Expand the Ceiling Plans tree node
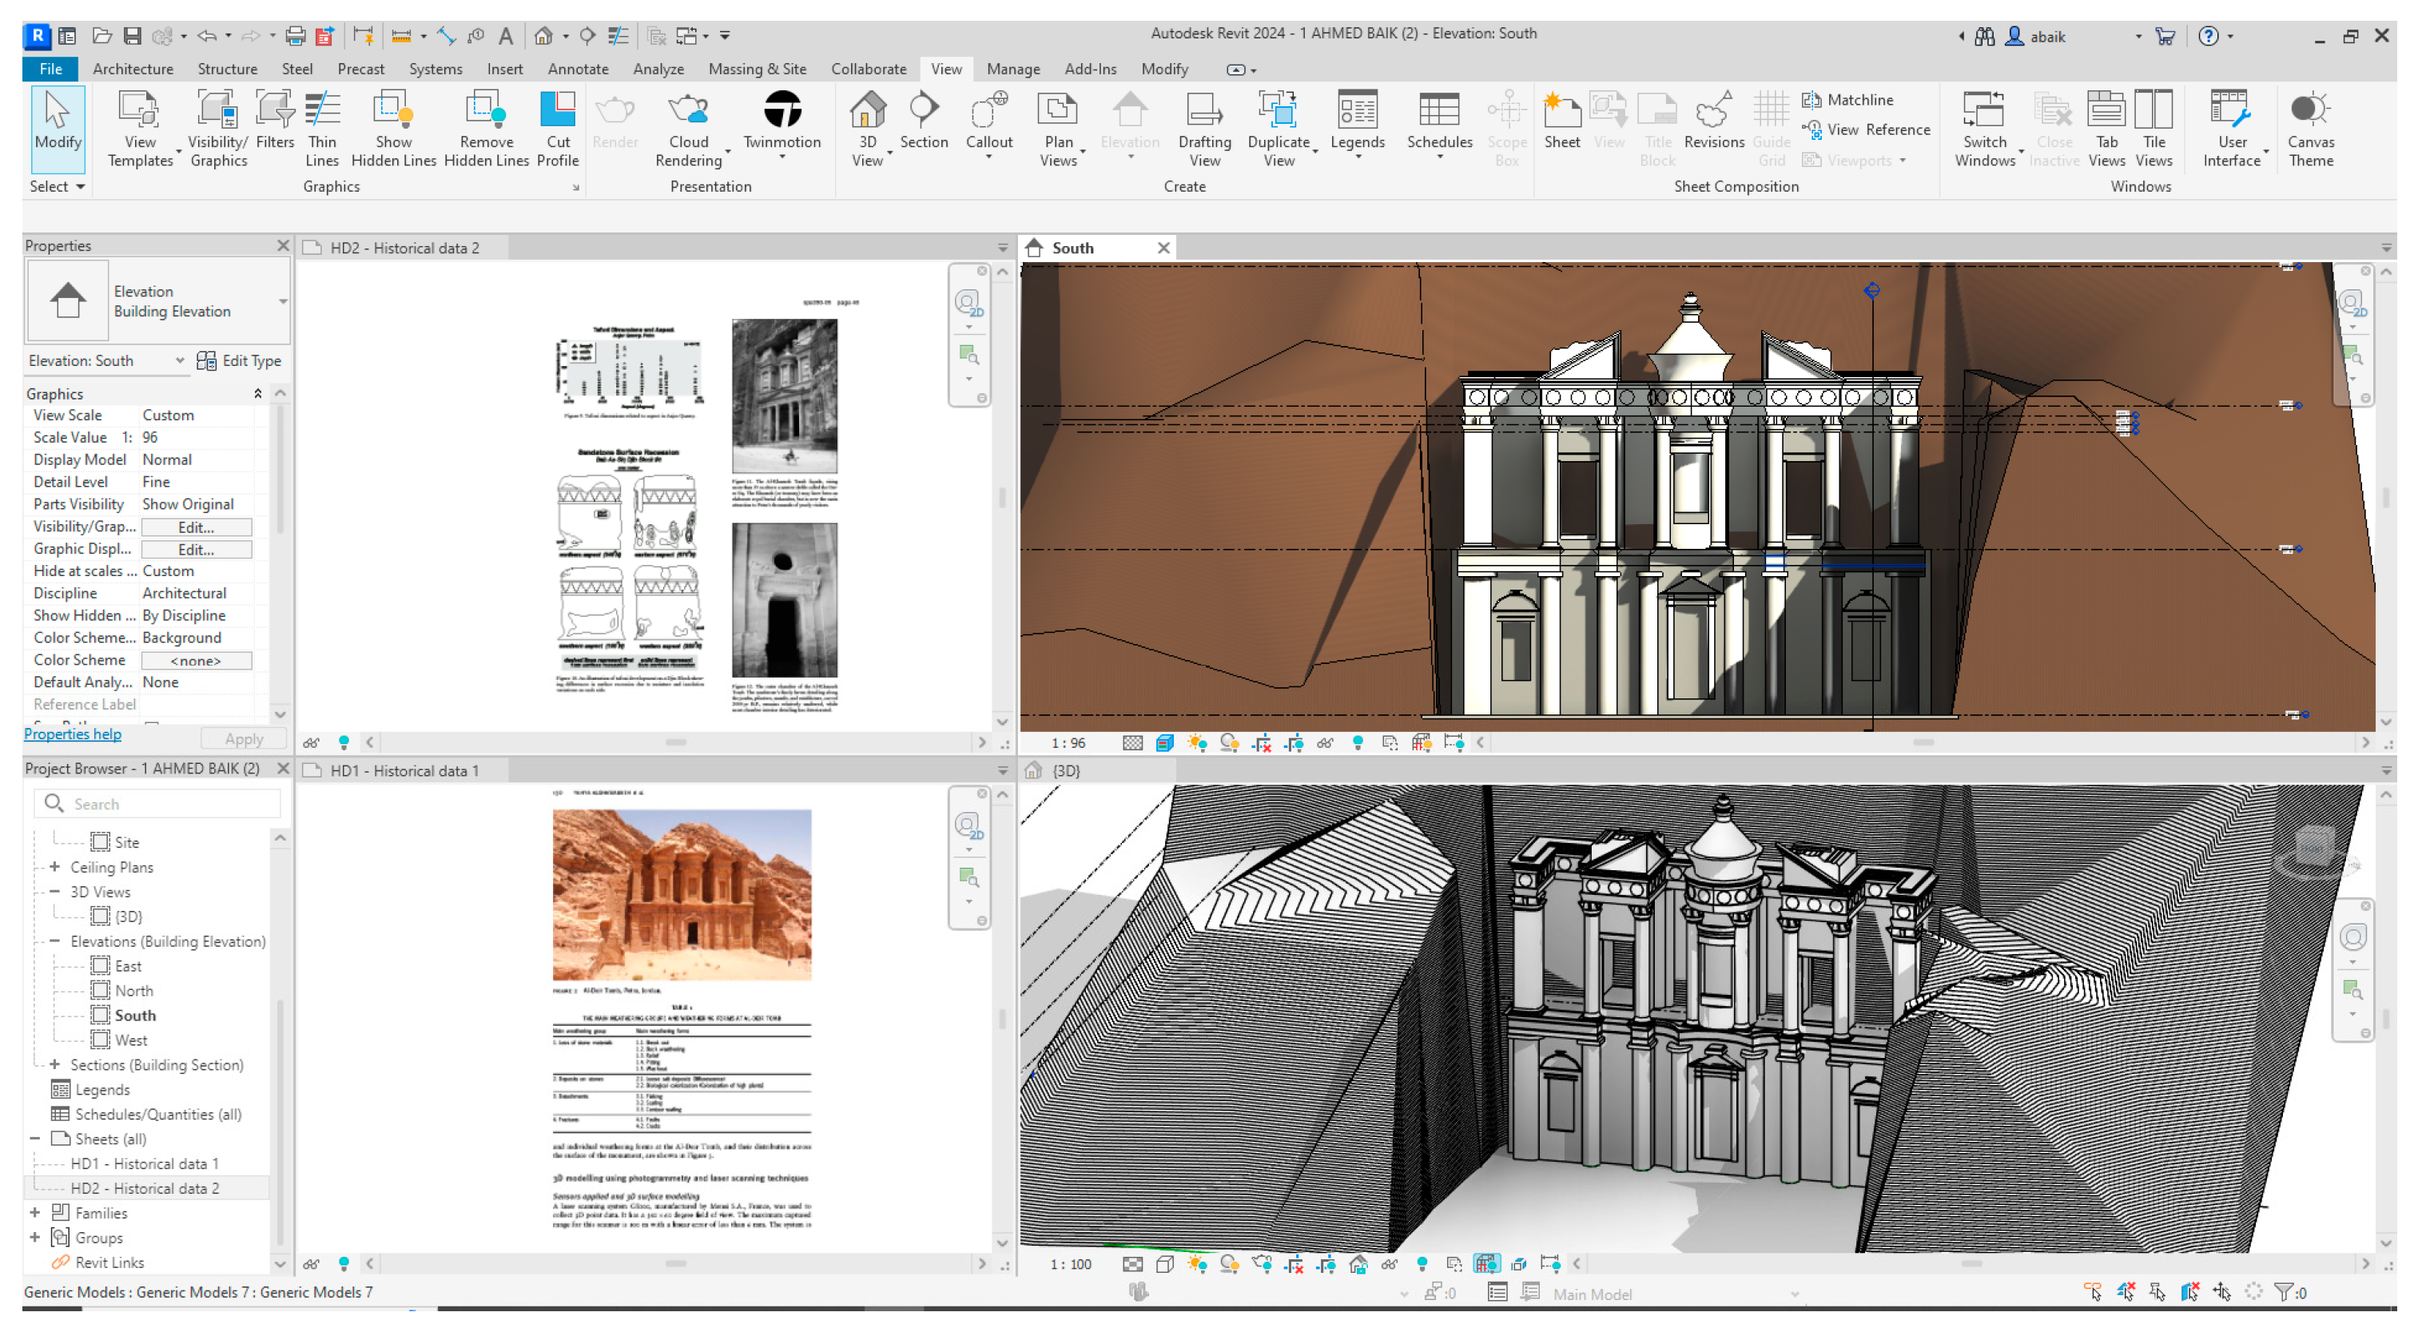 [x=54, y=868]
